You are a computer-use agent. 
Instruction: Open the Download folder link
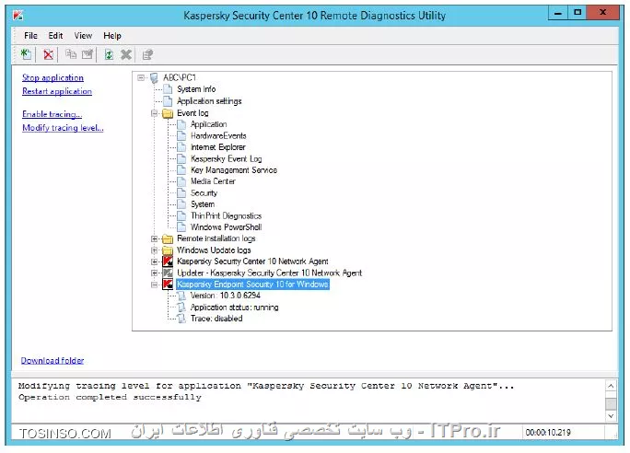pos(52,361)
